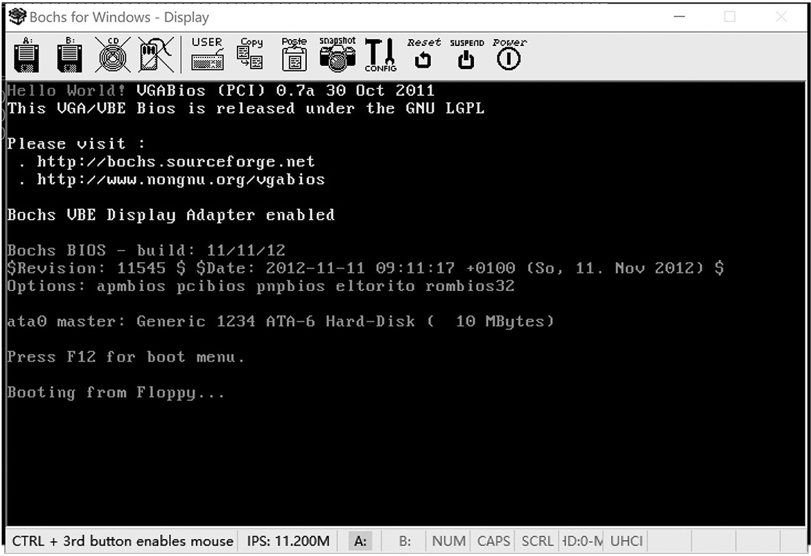Click the Paste clipboard icon
This screenshot has height=556, width=811.
[294, 54]
